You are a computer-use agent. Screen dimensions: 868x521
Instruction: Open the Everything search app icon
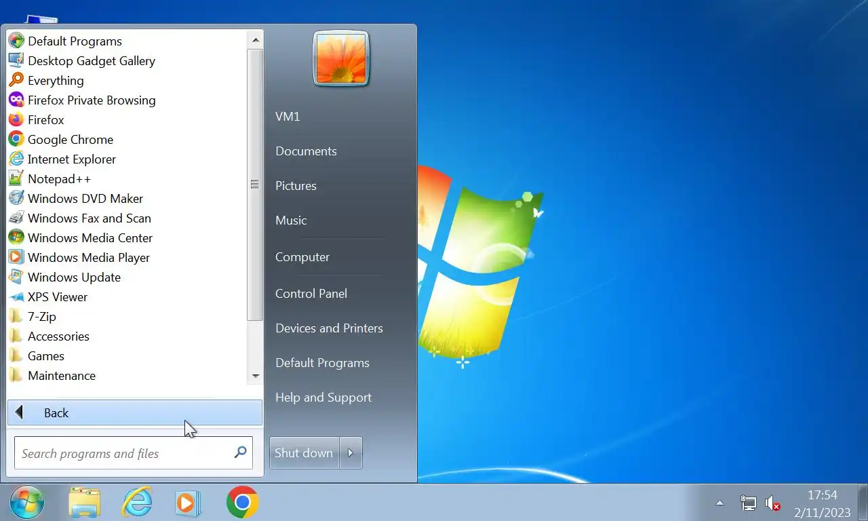[16, 80]
